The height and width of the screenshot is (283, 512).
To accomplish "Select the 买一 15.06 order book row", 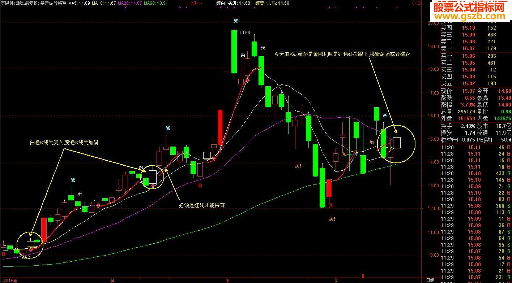I will pyautogui.click(x=476, y=56).
